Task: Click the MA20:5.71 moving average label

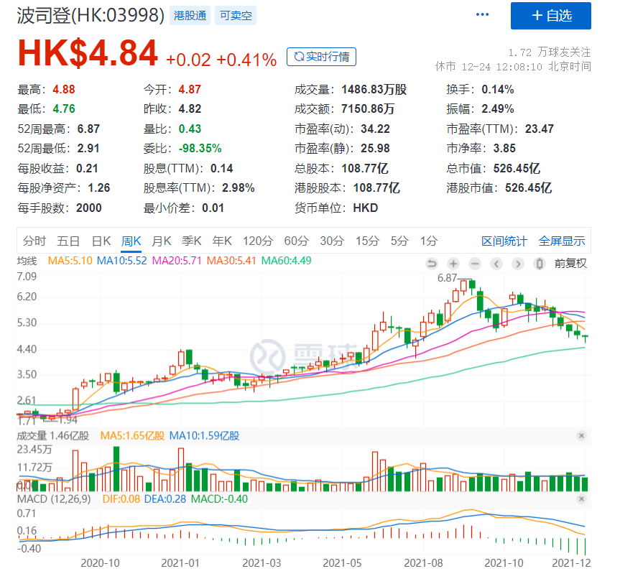Action: 177,261
